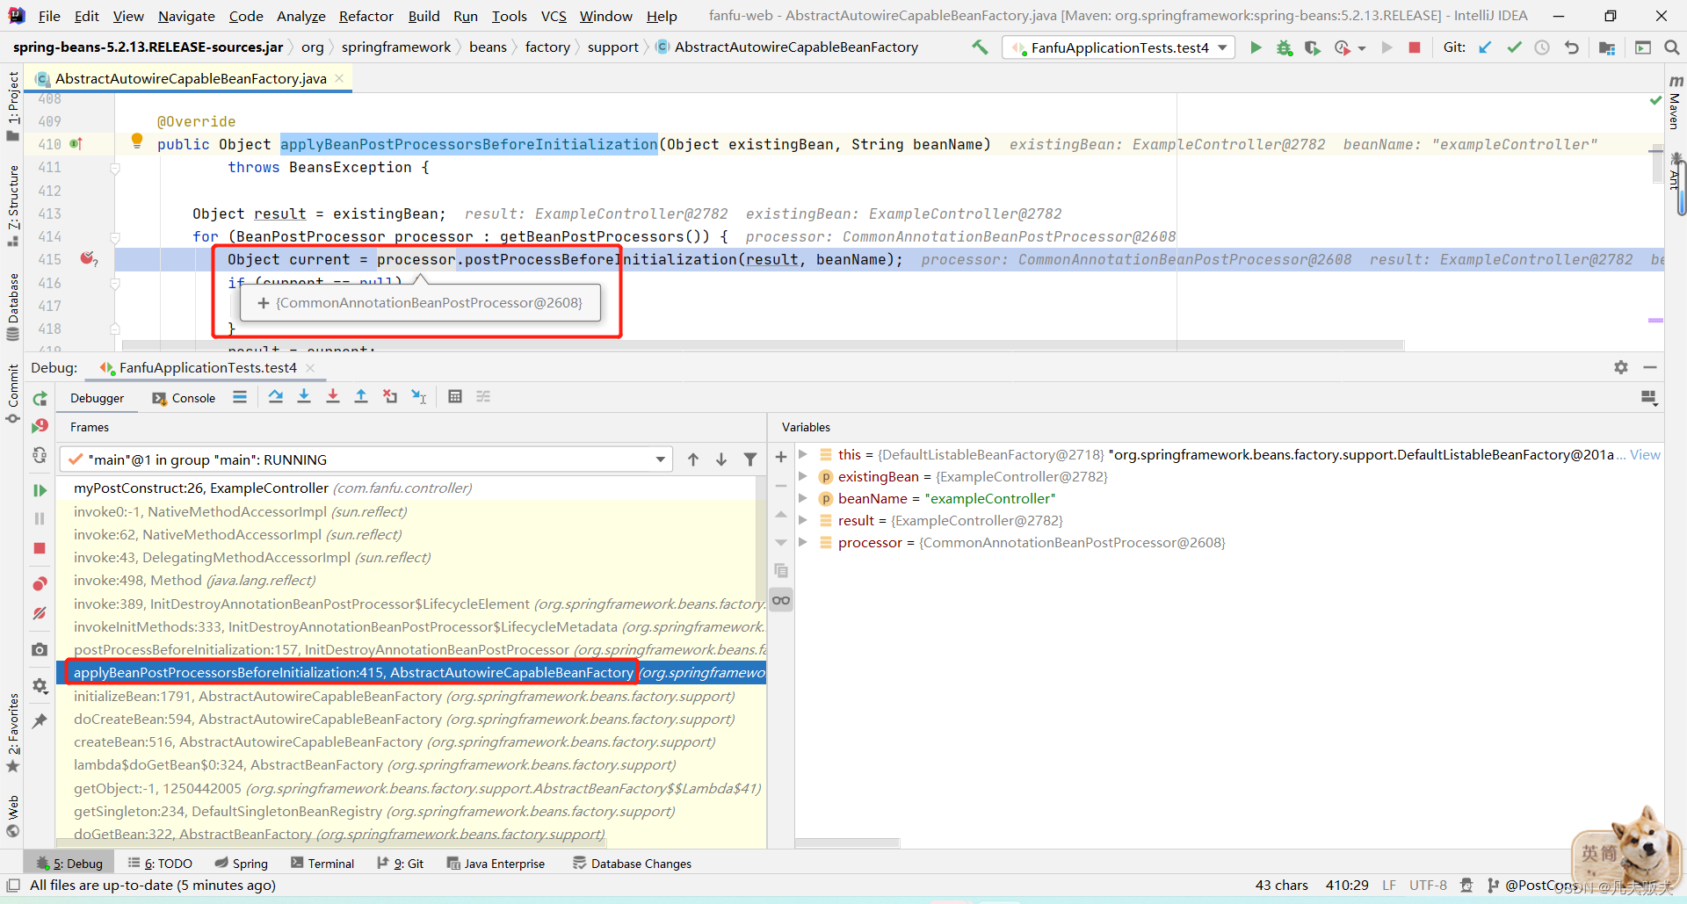Viewport: 1687px width, 904px height.
Task: Click the Resume Program icon
Action: click(x=40, y=490)
